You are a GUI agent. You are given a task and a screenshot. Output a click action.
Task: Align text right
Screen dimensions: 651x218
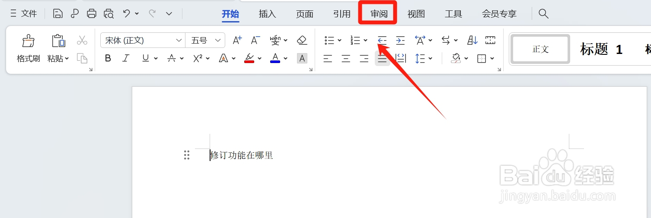[x=364, y=58]
